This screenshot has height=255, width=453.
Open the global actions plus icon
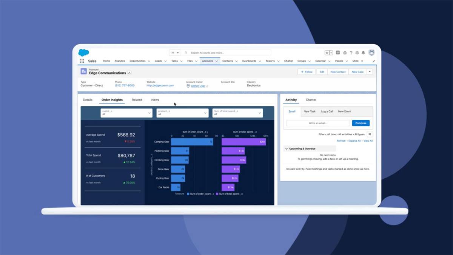(338, 53)
